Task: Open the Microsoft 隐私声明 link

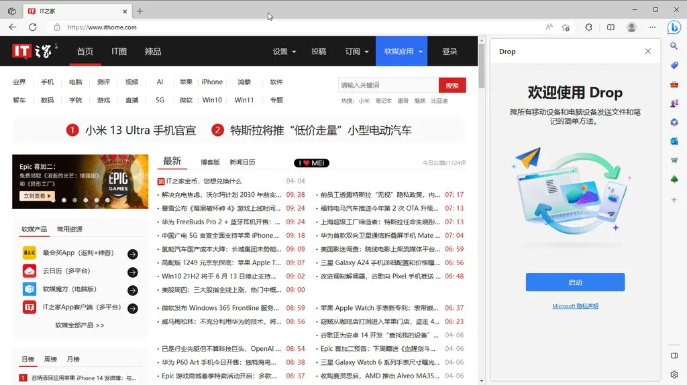Action: click(x=575, y=306)
